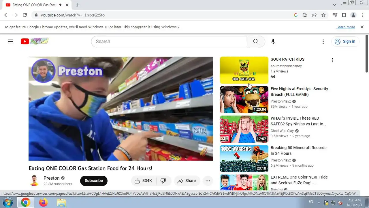Viewport: 369px width, 208px height.
Task: Launch Firefox from the taskbar
Action: point(44,203)
